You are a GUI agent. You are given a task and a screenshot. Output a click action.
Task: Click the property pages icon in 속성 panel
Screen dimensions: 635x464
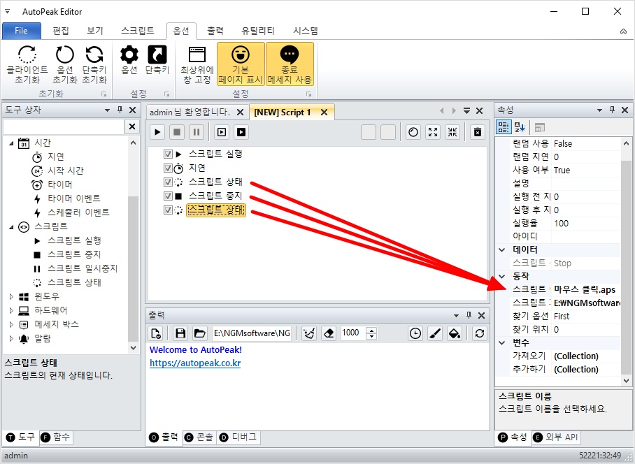click(539, 127)
